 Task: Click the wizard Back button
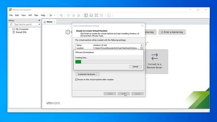110,94
